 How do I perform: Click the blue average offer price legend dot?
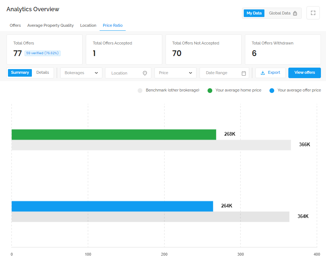click(x=272, y=90)
